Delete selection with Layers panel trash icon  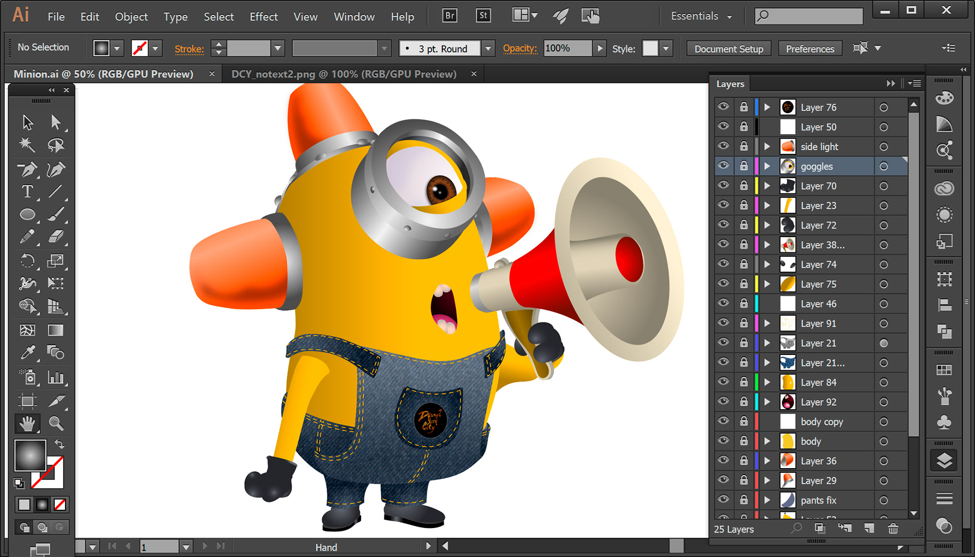[x=893, y=529]
